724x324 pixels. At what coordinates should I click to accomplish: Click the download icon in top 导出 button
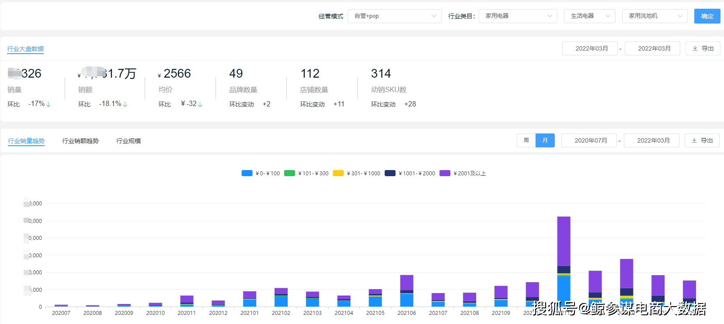tap(695, 48)
